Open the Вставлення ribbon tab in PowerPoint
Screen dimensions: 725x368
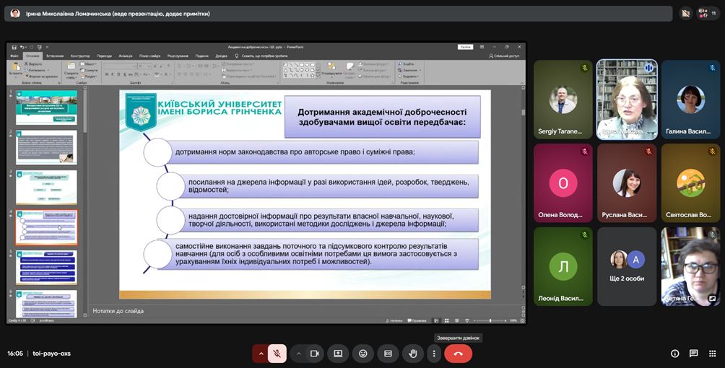54,56
